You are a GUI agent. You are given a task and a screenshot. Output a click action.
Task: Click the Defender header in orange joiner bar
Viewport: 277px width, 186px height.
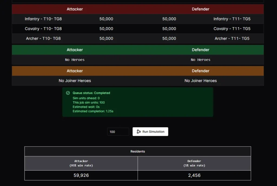coord(200,71)
